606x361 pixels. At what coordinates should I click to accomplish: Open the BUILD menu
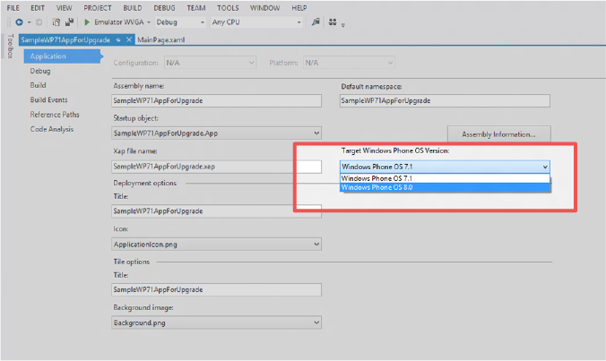point(133,8)
